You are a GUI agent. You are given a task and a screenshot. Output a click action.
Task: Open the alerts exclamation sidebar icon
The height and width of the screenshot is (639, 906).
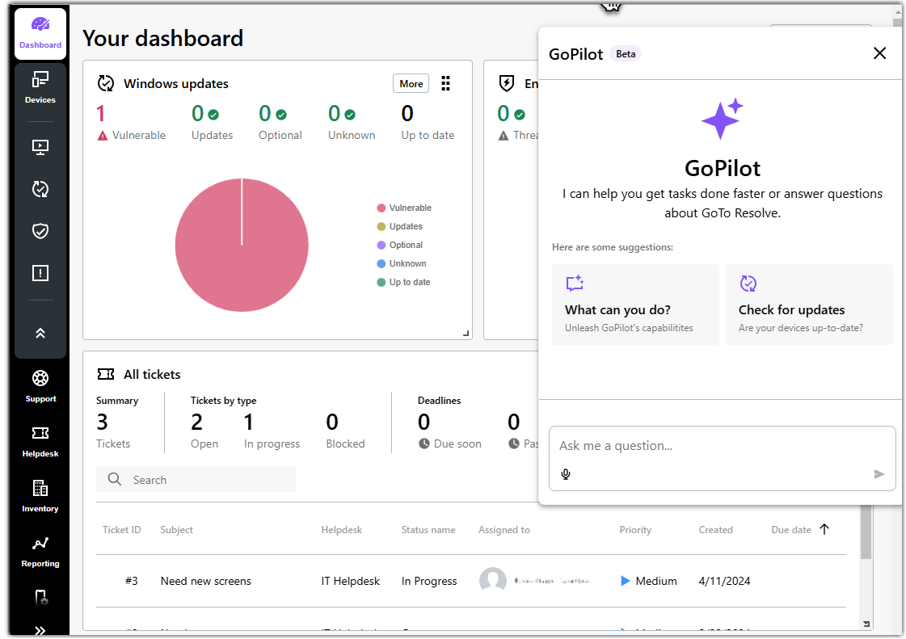pos(40,273)
